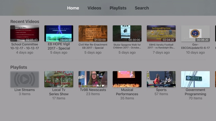Switch to the Videos tab
The image size is (216, 121).
coord(94,8)
